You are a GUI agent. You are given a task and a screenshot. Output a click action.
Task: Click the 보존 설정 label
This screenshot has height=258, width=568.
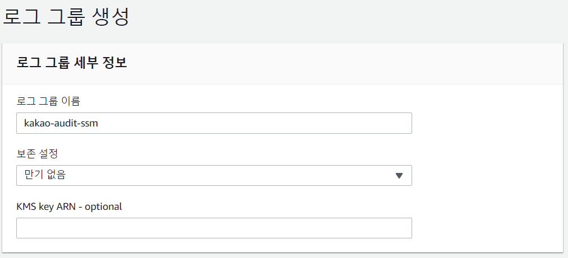pos(38,153)
